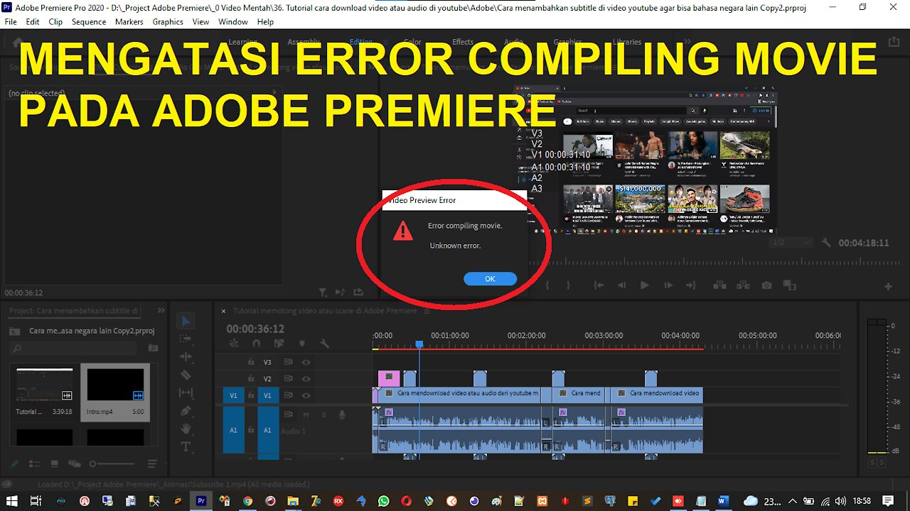
Task: Toggle track lock on V3
Action: pyautogui.click(x=250, y=362)
